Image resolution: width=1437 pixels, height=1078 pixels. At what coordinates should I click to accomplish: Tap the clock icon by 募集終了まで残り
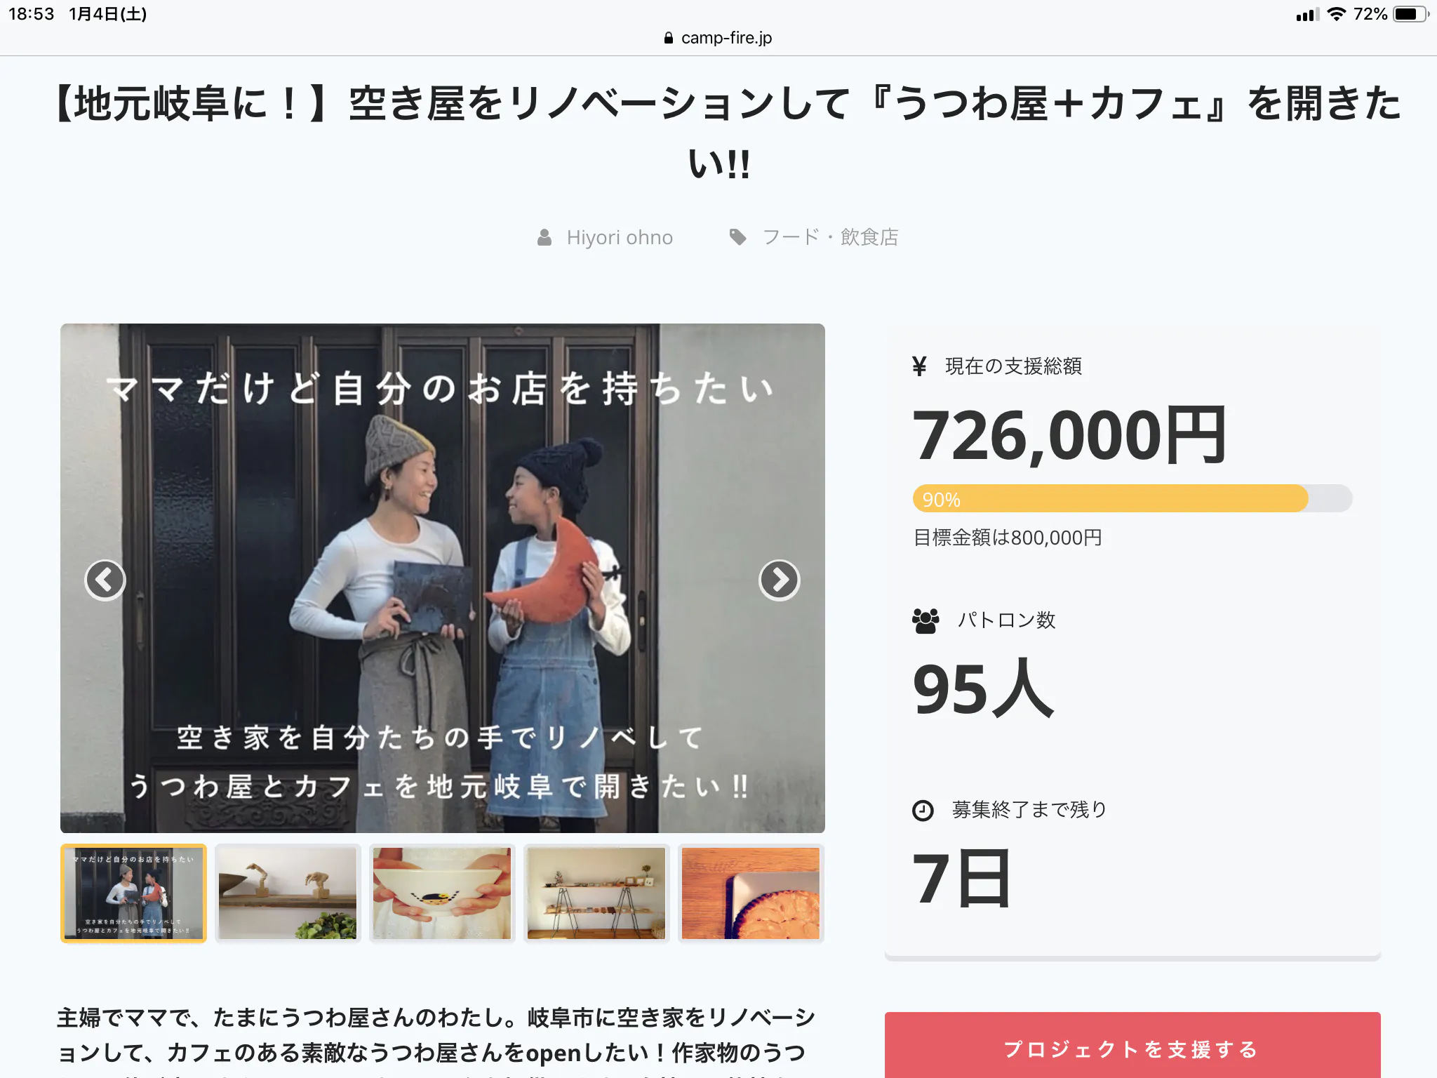923,811
